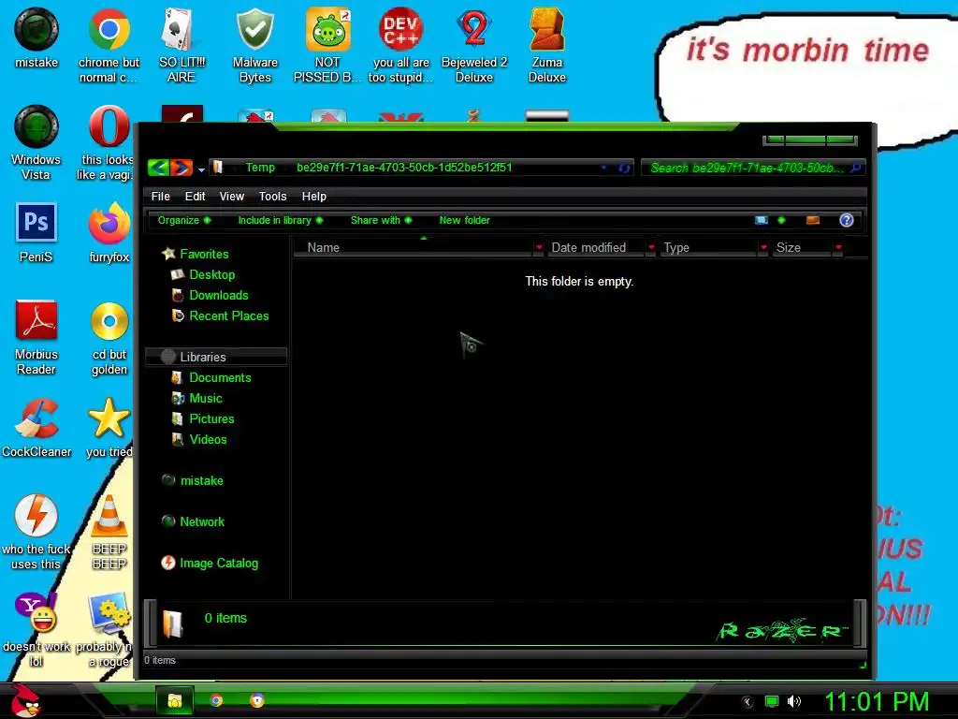
Task: Open the Music library
Action: 196,399
